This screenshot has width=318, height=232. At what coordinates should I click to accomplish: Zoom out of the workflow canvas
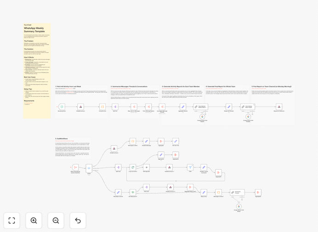pos(56,220)
